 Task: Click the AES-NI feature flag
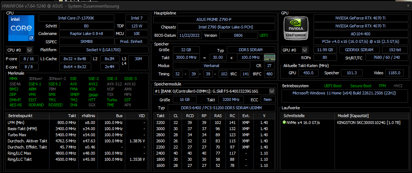point(15,105)
